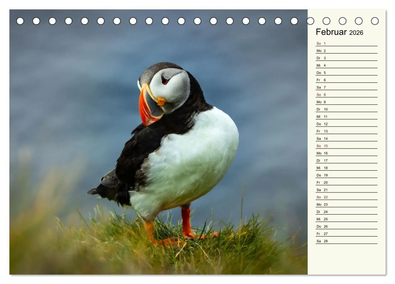
Task: Select the calendar row Di 24
Action: click(x=346, y=212)
